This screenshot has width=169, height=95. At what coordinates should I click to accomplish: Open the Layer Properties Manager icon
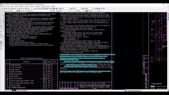(23, 11)
